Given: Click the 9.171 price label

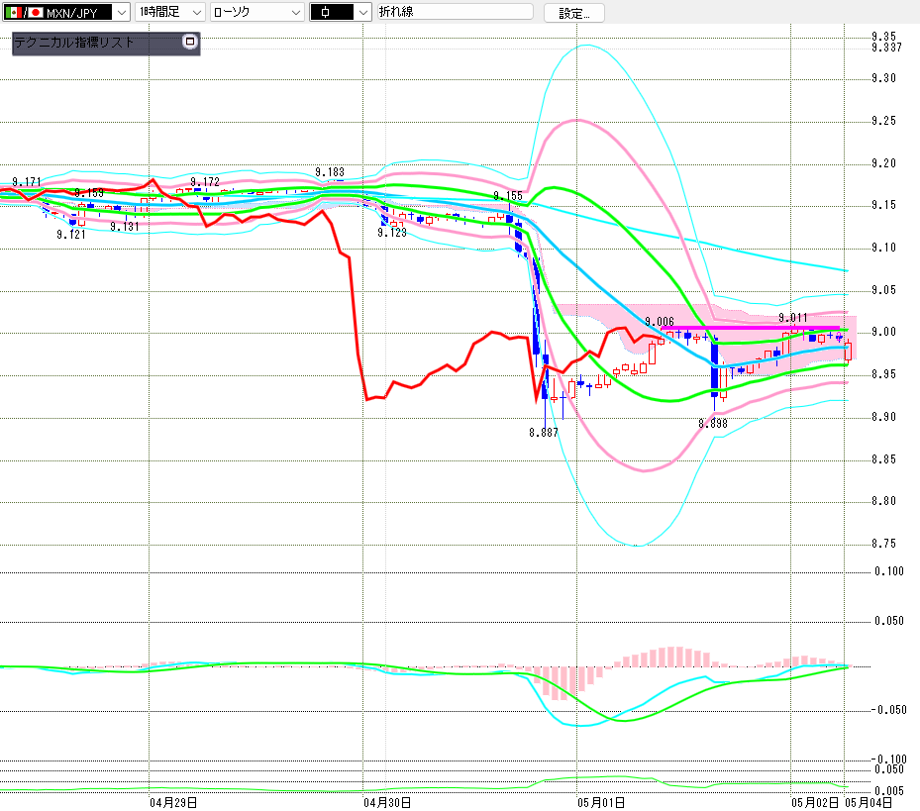Looking at the screenshot, I should pyautogui.click(x=27, y=182).
